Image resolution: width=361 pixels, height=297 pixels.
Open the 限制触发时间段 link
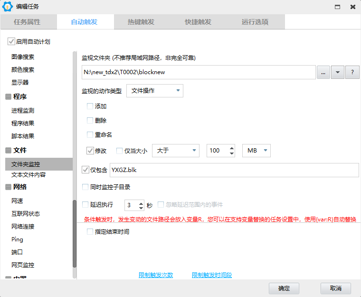coord(212,275)
